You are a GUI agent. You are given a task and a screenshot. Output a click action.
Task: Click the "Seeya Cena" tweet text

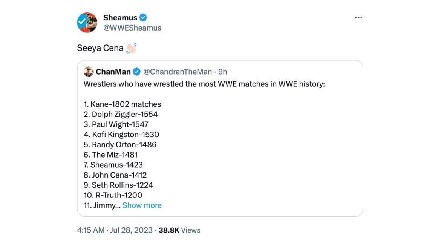[x=100, y=48]
